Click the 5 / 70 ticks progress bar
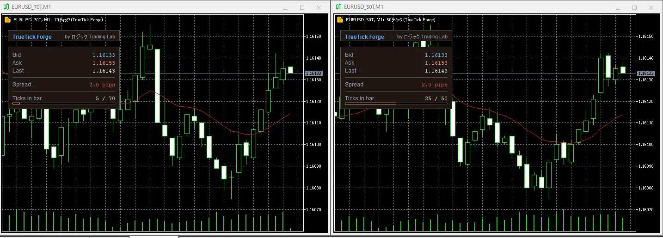Viewport: 663px width, 238px height. tap(64, 104)
